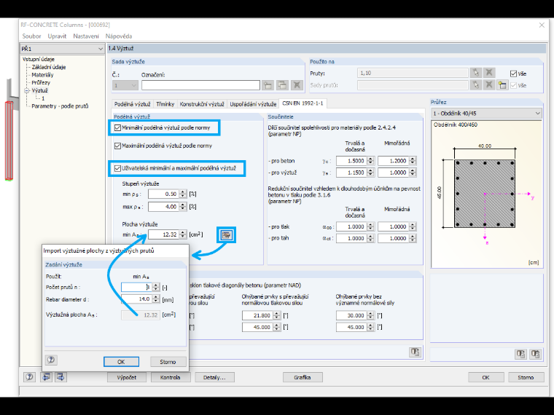Click the new set of members icon
Image resolution: width=554 pixels, height=415 pixels.
coord(502,85)
